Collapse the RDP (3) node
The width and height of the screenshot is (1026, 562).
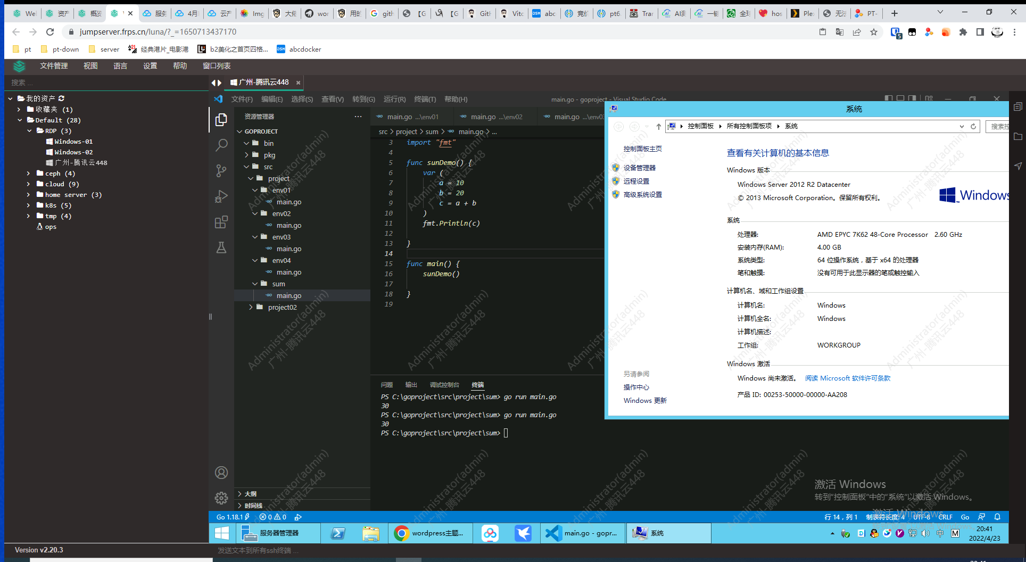point(29,131)
